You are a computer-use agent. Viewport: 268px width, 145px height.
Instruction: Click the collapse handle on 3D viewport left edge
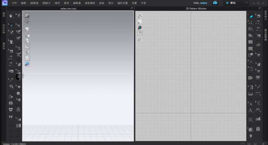23,76
